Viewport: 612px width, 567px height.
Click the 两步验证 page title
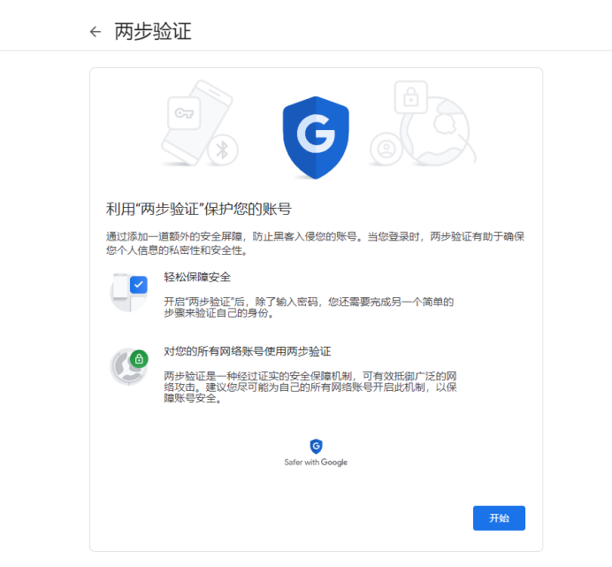point(153,31)
